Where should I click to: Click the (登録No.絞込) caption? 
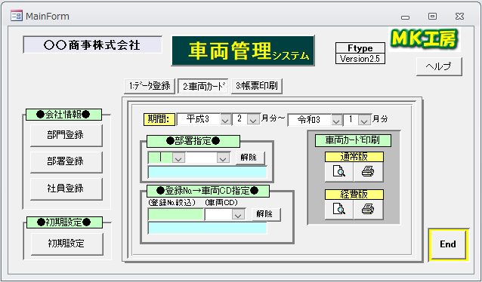point(171,203)
